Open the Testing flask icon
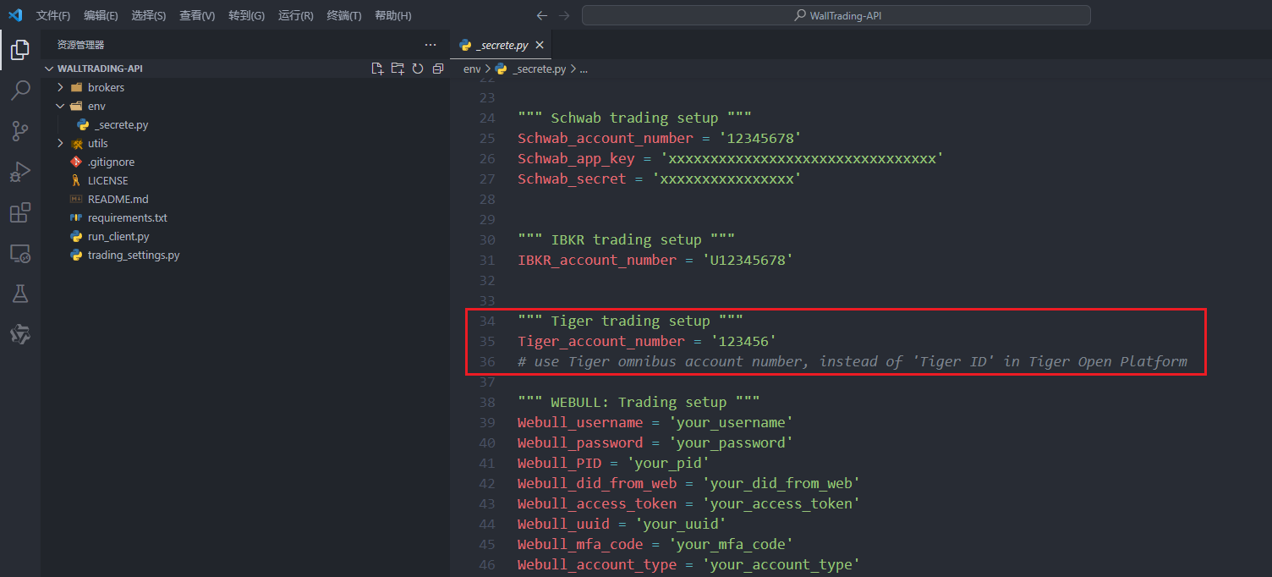Image resolution: width=1272 pixels, height=577 pixels. (20, 294)
